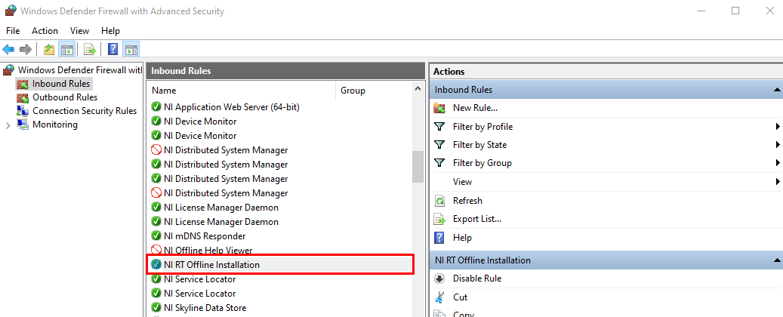
Task: Click the green check icon of NI mDNS Responder
Action: (156, 236)
